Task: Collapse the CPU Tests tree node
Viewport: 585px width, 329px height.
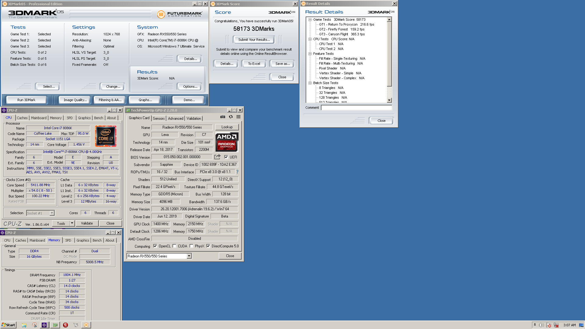Action: 310,39
